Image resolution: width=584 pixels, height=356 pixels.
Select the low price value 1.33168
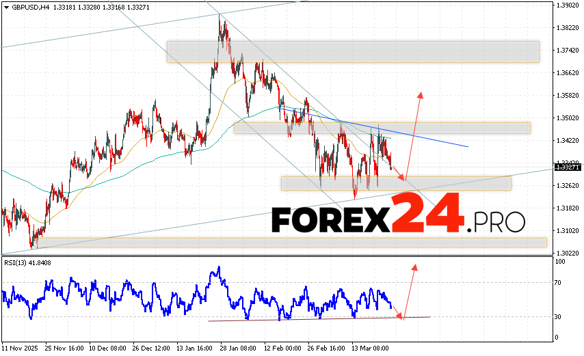114,7
